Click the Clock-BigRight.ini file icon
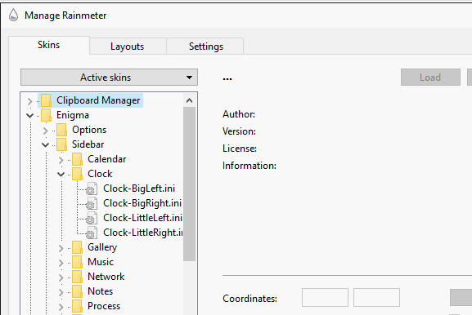This screenshot has height=315, width=472. pos(91,203)
